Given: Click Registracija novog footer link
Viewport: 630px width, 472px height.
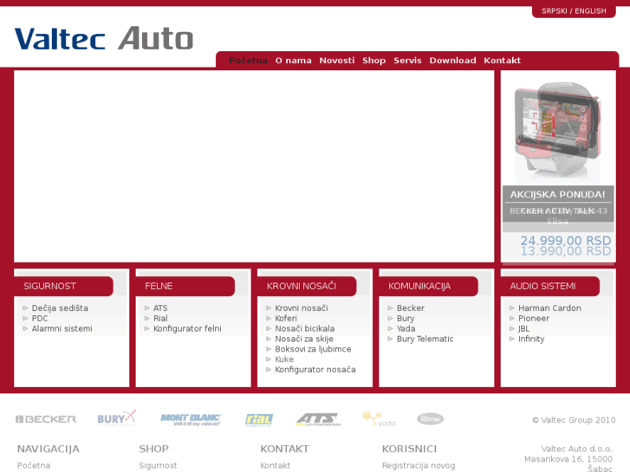Looking at the screenshot, I should click(419, 466).
